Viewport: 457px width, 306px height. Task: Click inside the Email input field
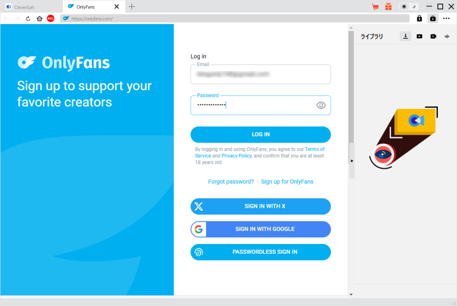point(260,74)
